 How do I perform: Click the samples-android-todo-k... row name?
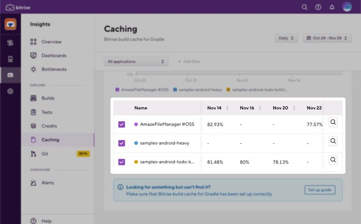point(167,162)
